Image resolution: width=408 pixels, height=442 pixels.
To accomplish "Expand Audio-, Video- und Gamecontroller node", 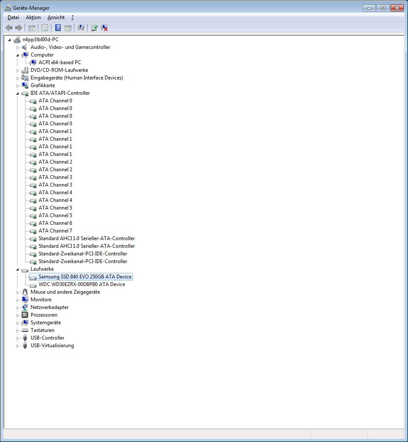I will tap(17, 48).
